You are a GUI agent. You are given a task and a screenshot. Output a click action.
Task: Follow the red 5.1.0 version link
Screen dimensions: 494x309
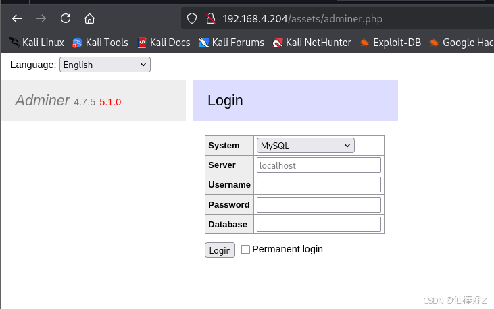(110, 102)
